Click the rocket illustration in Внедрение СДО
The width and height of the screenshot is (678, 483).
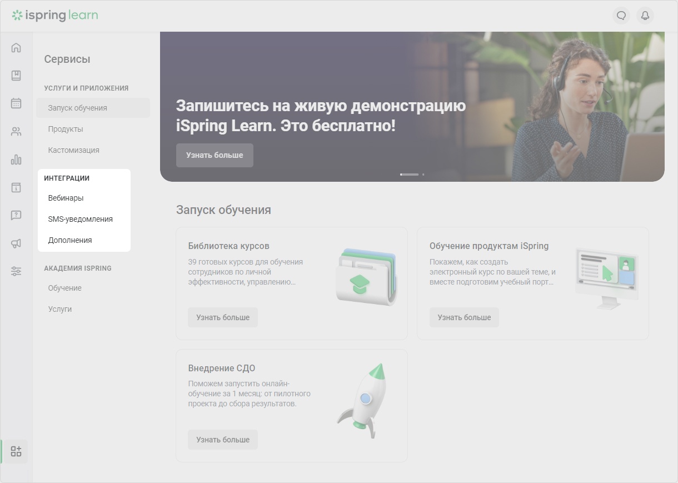(362, 401)
